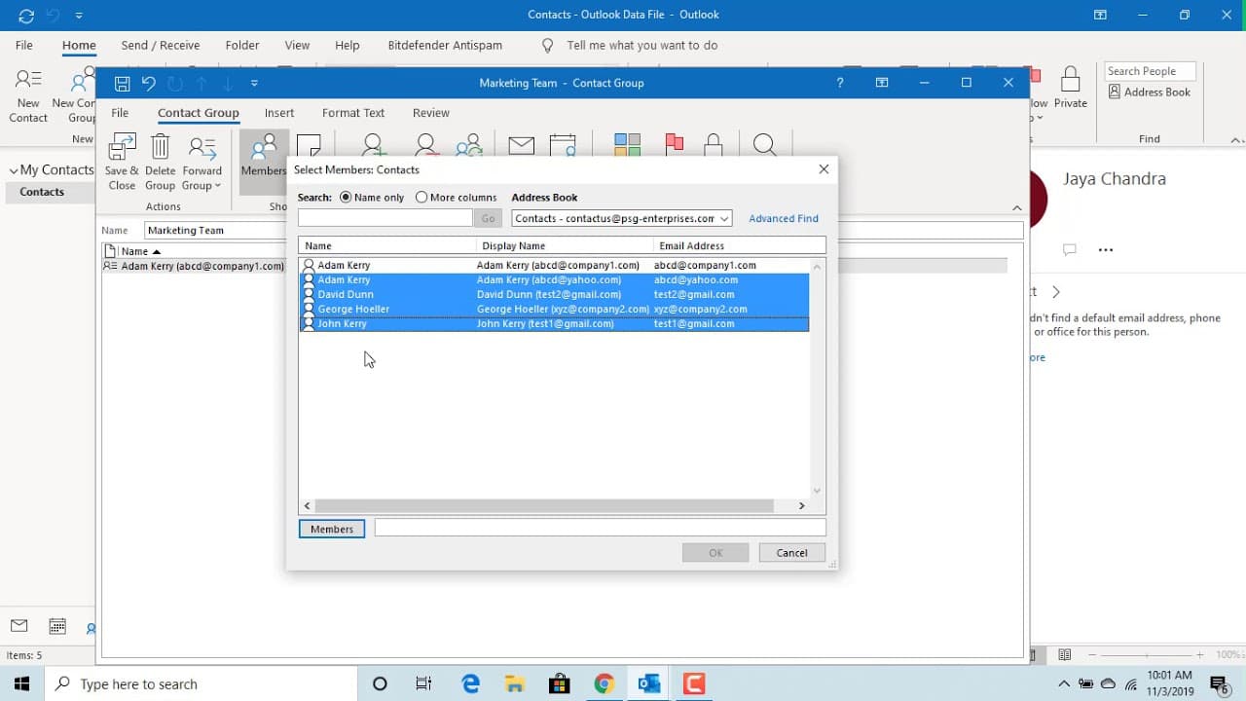
Task: Close the Select Members dialog
Action: [x=824, y=169]
